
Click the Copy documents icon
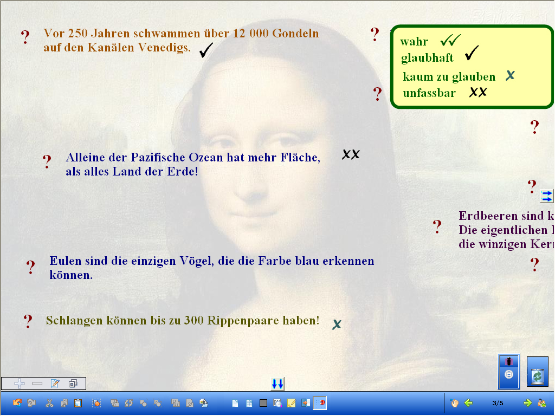click(64, 402)
